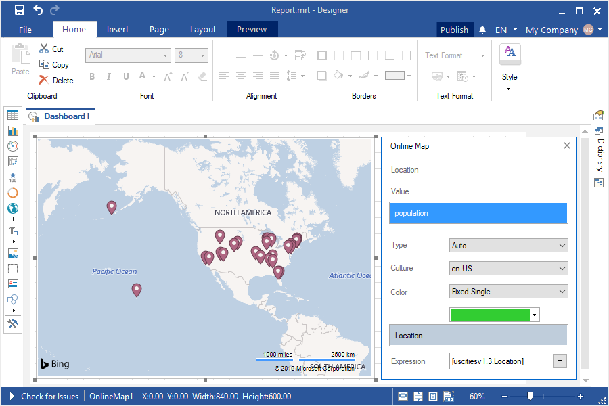Click the zoom out minus button

tap(505, 397)
